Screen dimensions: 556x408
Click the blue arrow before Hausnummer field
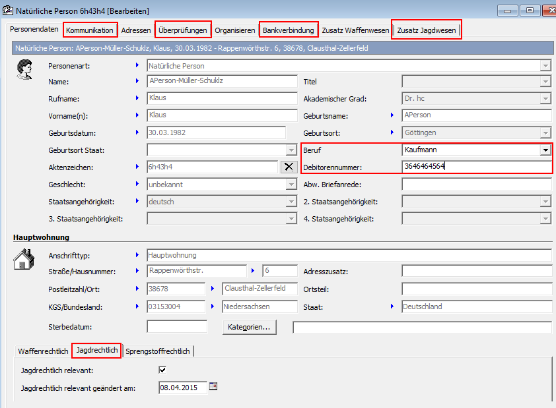[x=253, y=270]
